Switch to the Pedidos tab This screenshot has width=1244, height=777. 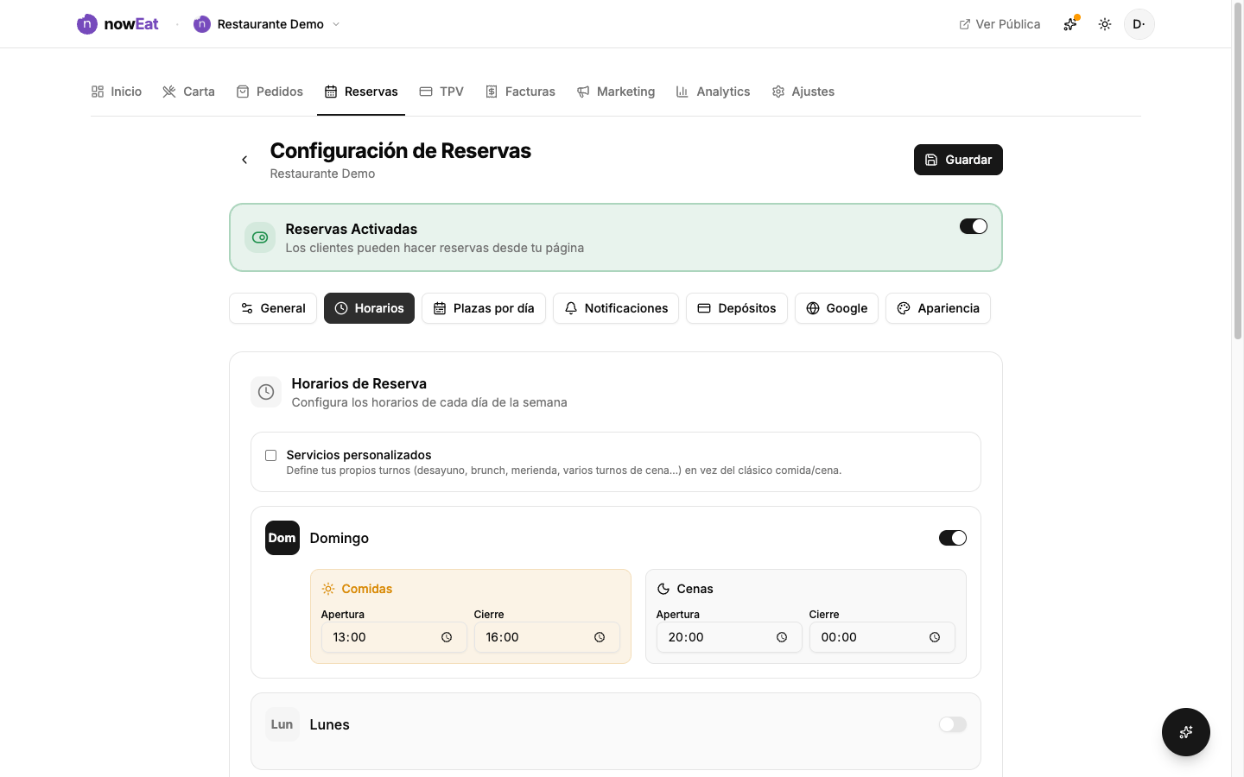[x=270, y=92]
